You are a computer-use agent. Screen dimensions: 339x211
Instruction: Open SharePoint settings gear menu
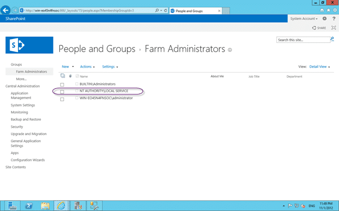point(324,18)
